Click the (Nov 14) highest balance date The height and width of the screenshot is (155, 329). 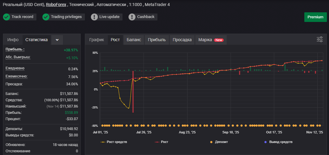[x=53, y=106]
